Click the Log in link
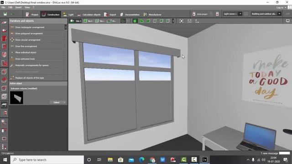292x164 pixels. click(280, 7)
